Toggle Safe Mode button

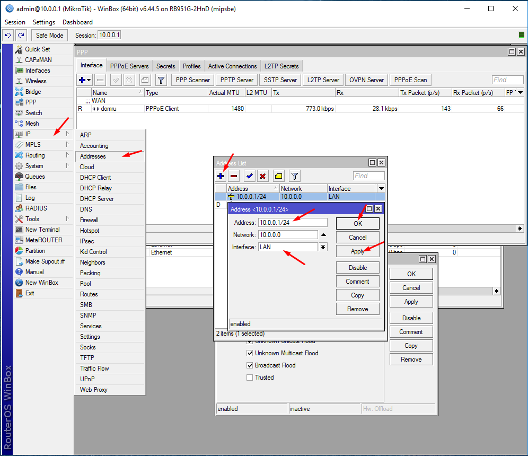pos(49,36)
